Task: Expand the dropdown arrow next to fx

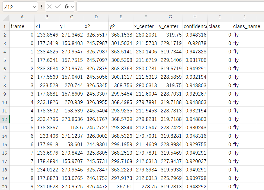Action: pos(72,7)
